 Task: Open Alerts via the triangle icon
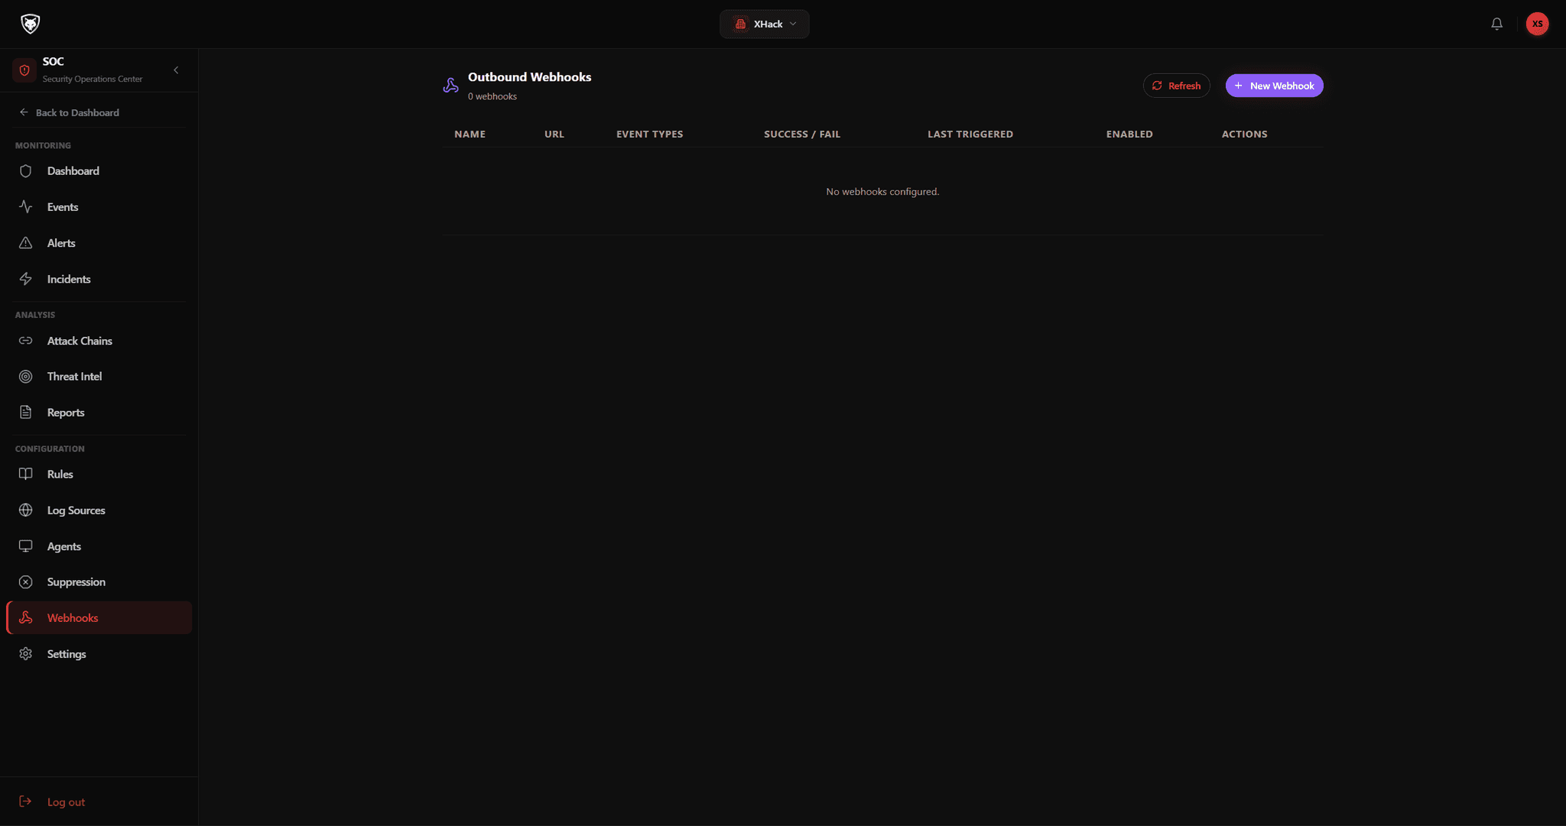[x=26, y=243]
